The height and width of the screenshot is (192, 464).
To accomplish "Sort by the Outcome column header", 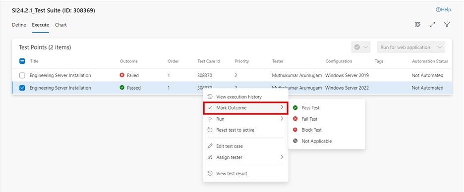I will click(129, 61).
